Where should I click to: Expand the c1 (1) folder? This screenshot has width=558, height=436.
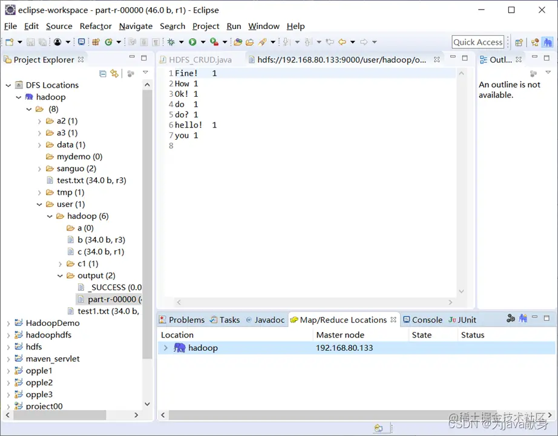pos(60,264)
